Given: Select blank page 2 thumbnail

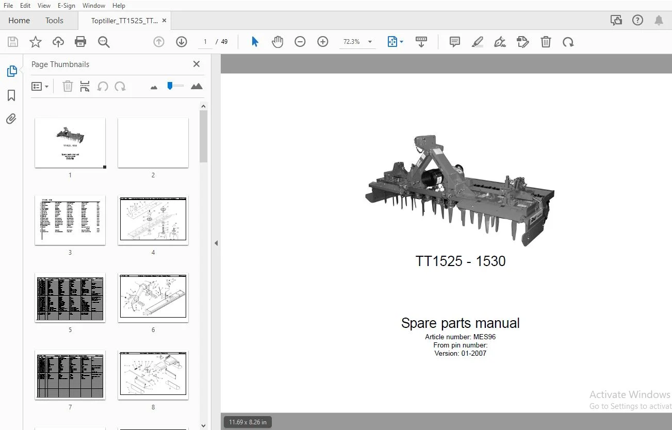Looking at the screenshot, I should pos(153,143).
